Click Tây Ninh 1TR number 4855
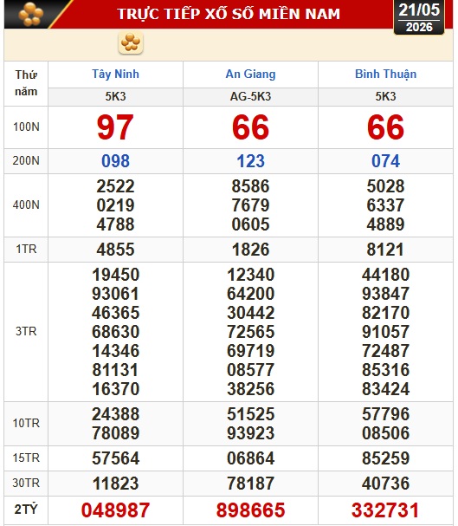Image resolution: width=458 pixels, height=526 pixels. [x=115, y=250]
